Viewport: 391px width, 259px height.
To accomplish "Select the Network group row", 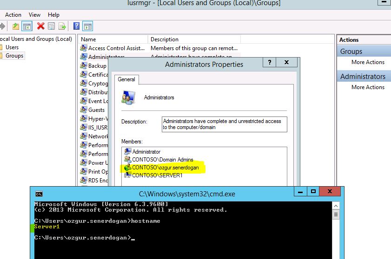I will coord(94,136).
